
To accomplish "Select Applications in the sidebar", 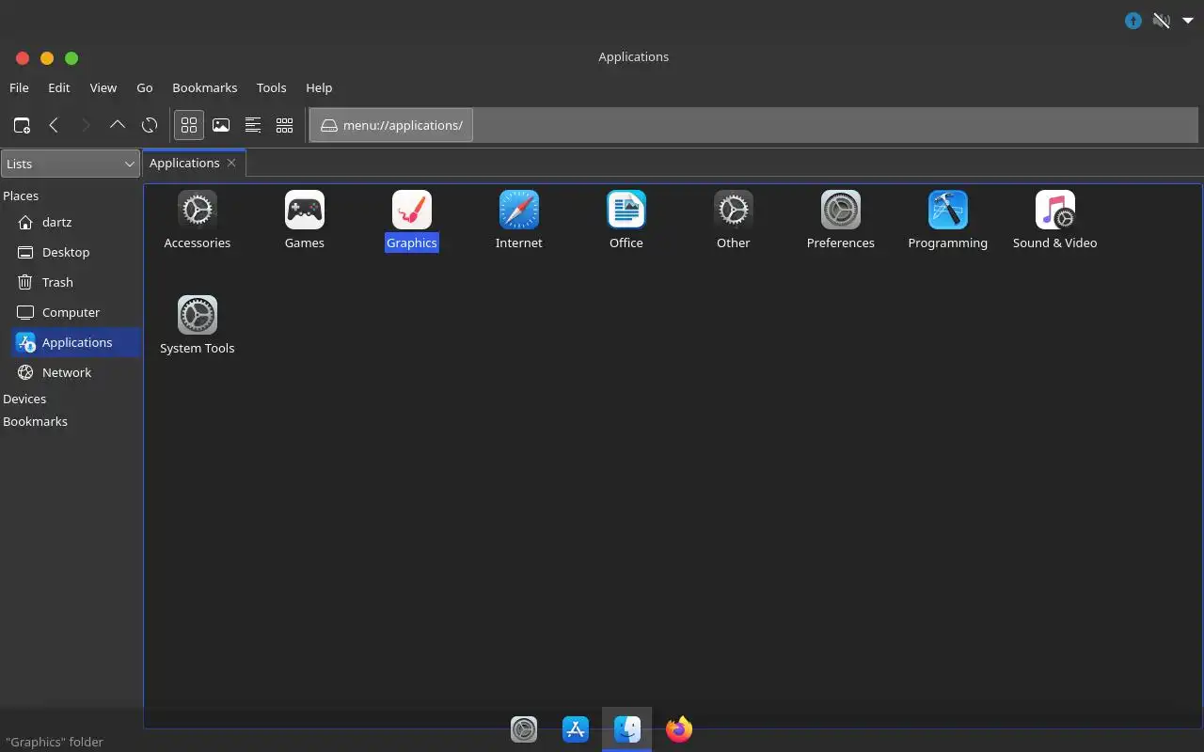I will [77, 342].
